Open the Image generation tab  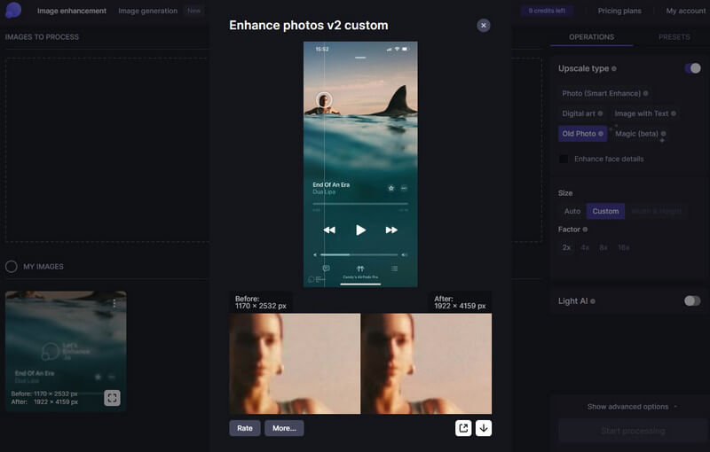point(147,11)
